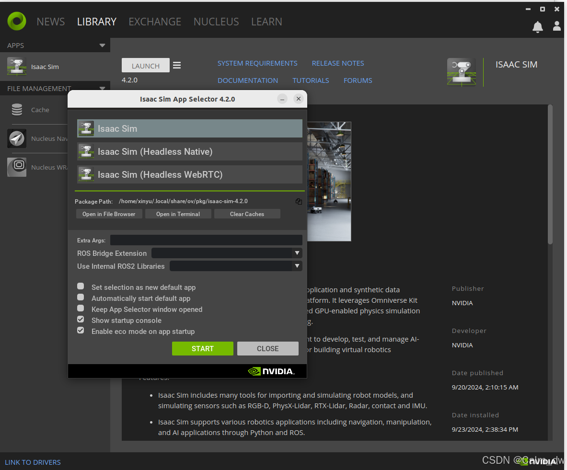Toggle Automatically start default app
Image resolution: width=567 pixels, height=470 pixels.
(x=81, y=297)
